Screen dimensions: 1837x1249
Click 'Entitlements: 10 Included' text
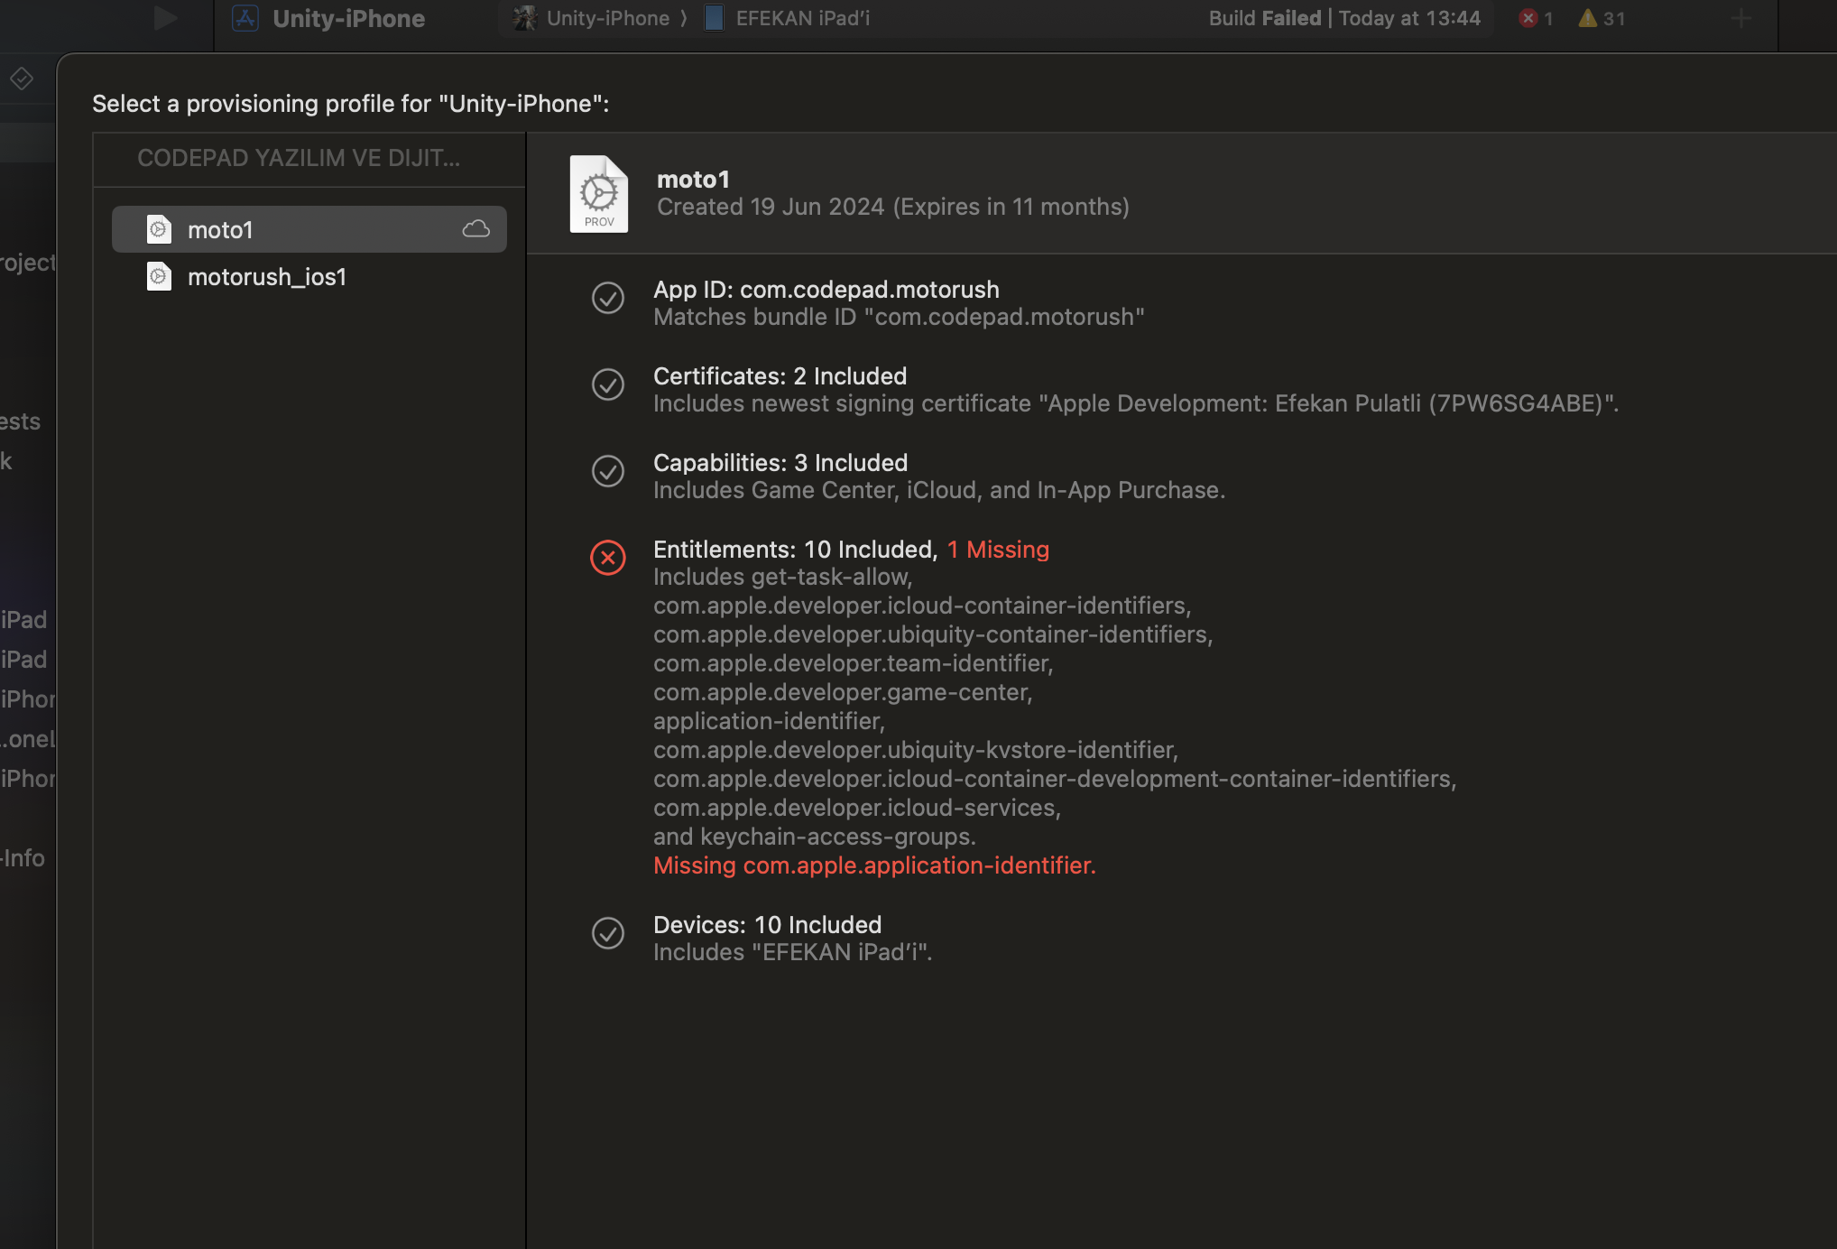coord(796,550)
